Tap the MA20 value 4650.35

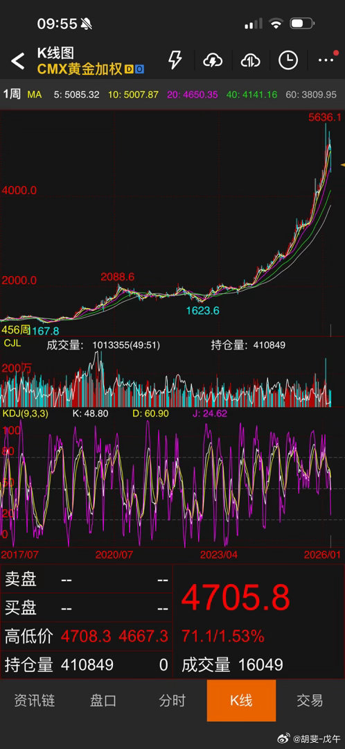pyautogui.click(x=192, y=94)
